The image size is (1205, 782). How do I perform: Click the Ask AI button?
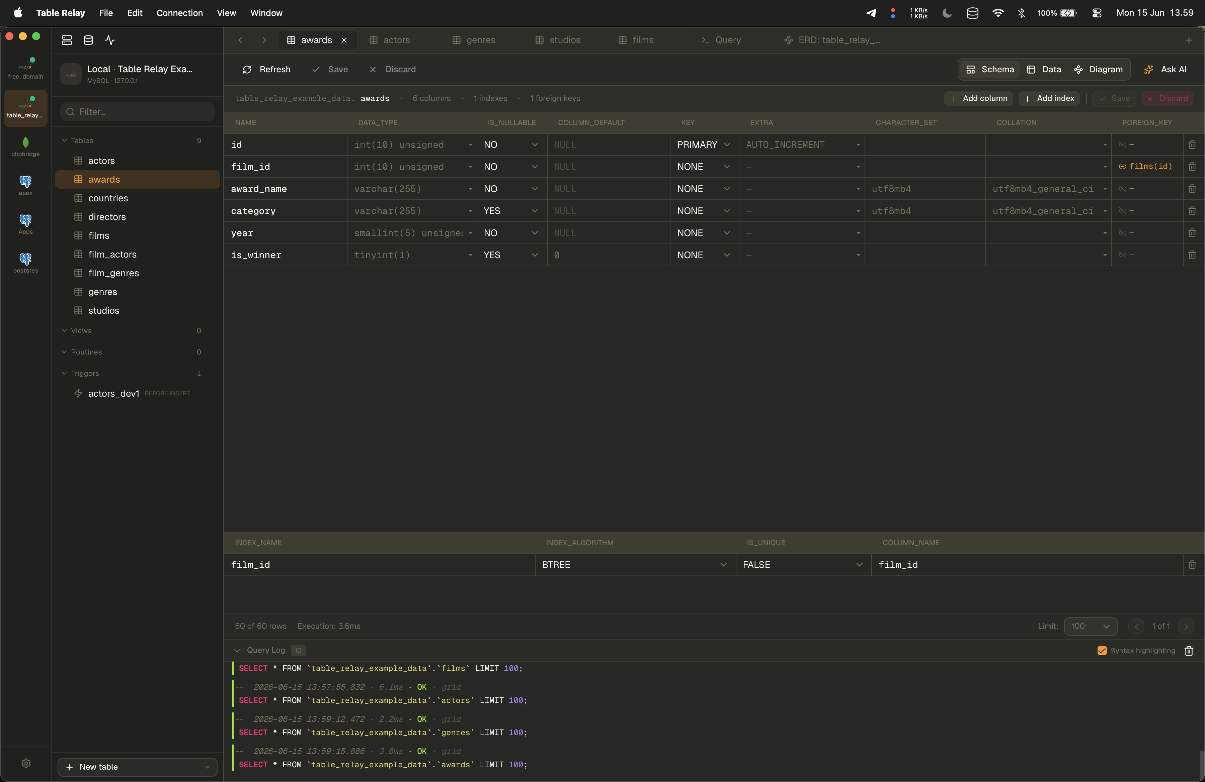[1165, 69]
